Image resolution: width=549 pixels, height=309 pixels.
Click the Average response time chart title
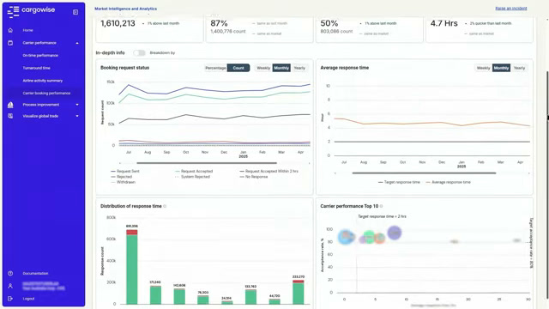coord(345,68)
